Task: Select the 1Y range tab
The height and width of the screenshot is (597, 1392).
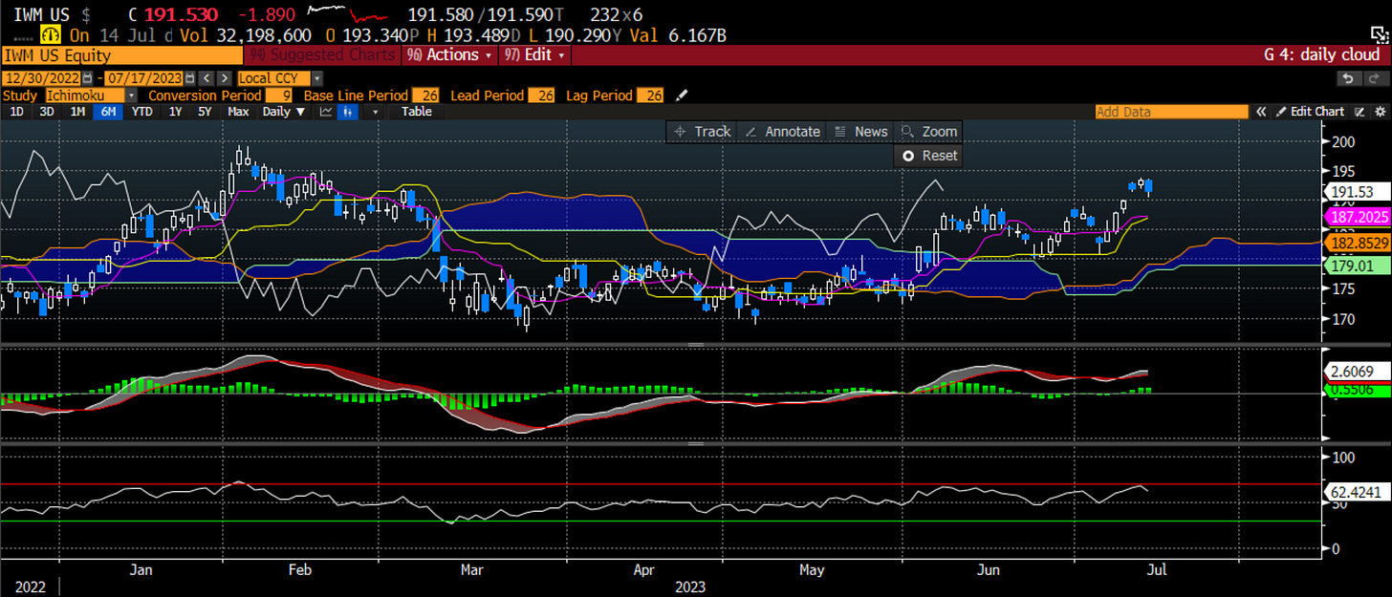Action: coord(175,112)
